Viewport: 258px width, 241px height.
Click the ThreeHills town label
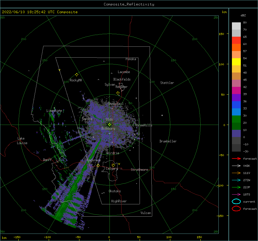coord(144,125)
